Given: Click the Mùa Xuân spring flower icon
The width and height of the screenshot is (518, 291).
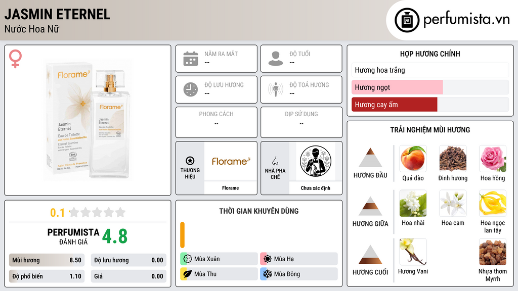Looking at the screenshot, I should pos(188,259).
